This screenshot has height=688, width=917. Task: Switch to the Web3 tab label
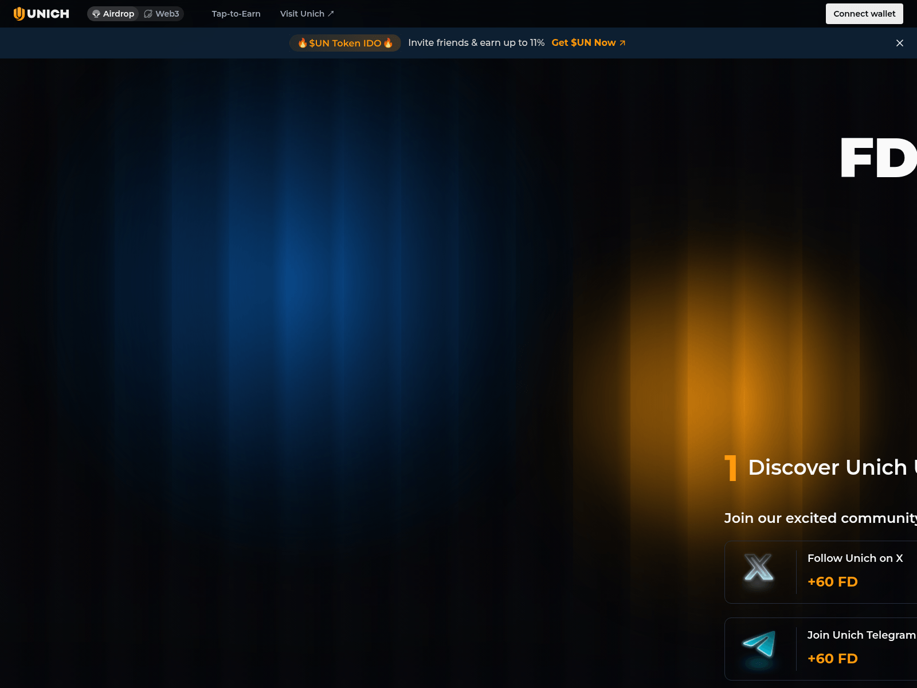167,14
